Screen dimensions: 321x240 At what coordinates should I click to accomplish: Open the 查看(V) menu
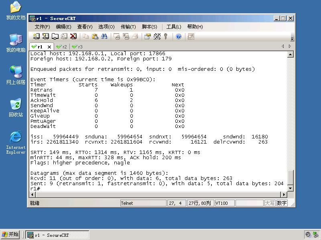click(x=85, y=27)
